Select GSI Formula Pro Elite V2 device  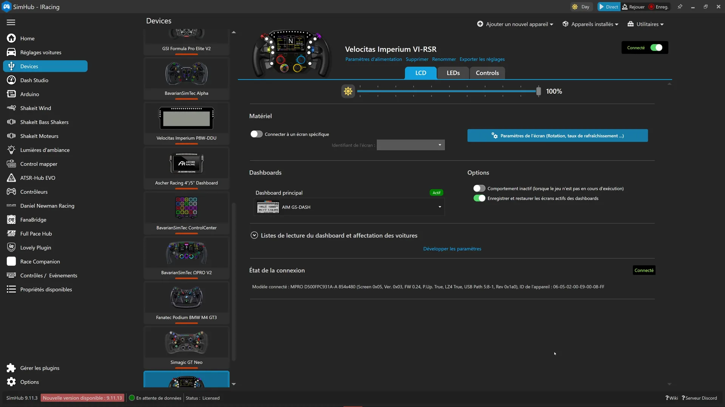point(187,42)
